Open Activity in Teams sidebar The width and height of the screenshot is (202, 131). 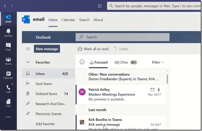8,33
